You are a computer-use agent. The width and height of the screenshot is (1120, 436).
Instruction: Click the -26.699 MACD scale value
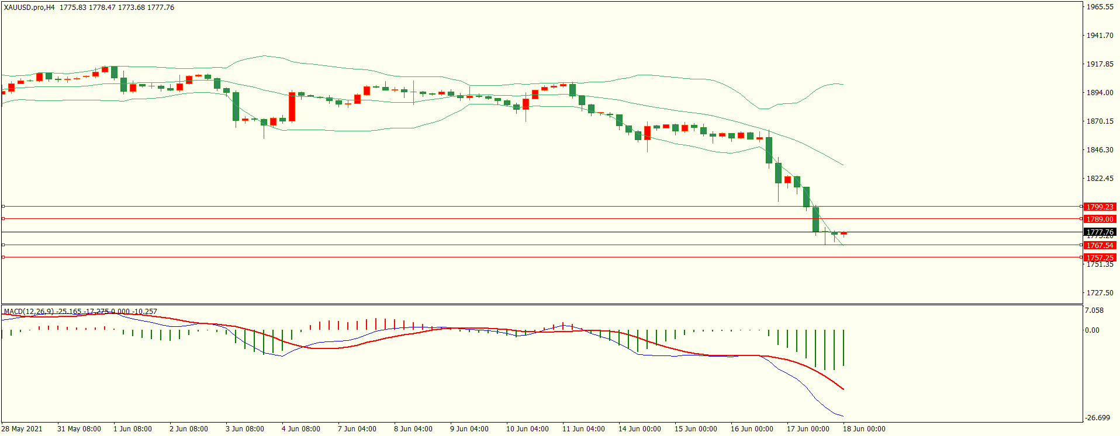[1097, 418]
